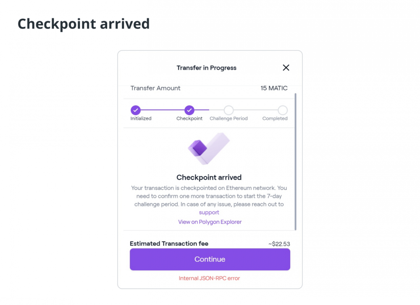Click the Transfer in Progress title
Screen dimensions: 420x305
[x=206, y=68]
